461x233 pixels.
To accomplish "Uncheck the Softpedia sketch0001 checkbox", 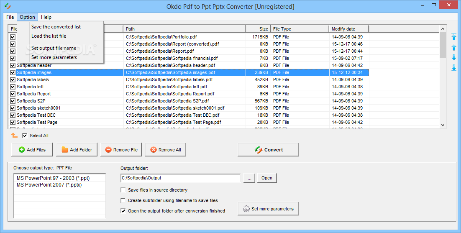I will tap(13, 108).
